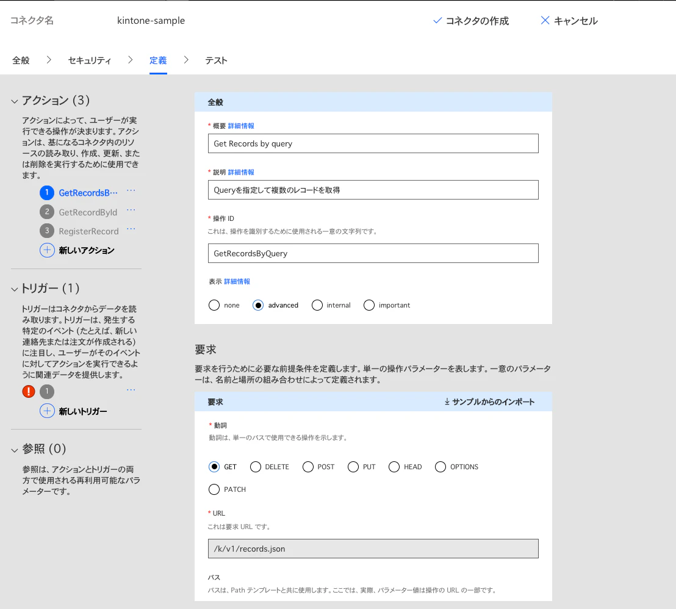Open 詳細情報 link next to 概要
This screenshot has width=676, height=609.
pyautogui.click(x=241, y=126)
